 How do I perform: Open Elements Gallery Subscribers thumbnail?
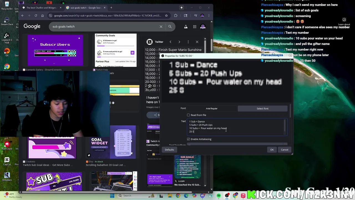click(x=55, y=50)
